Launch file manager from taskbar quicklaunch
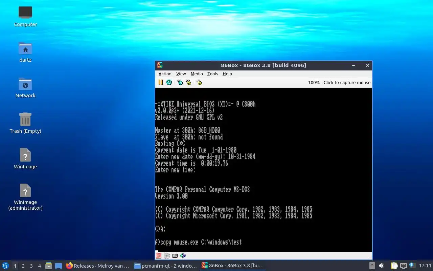This screenshot has width=433, height=271. (x=49, y=266)
